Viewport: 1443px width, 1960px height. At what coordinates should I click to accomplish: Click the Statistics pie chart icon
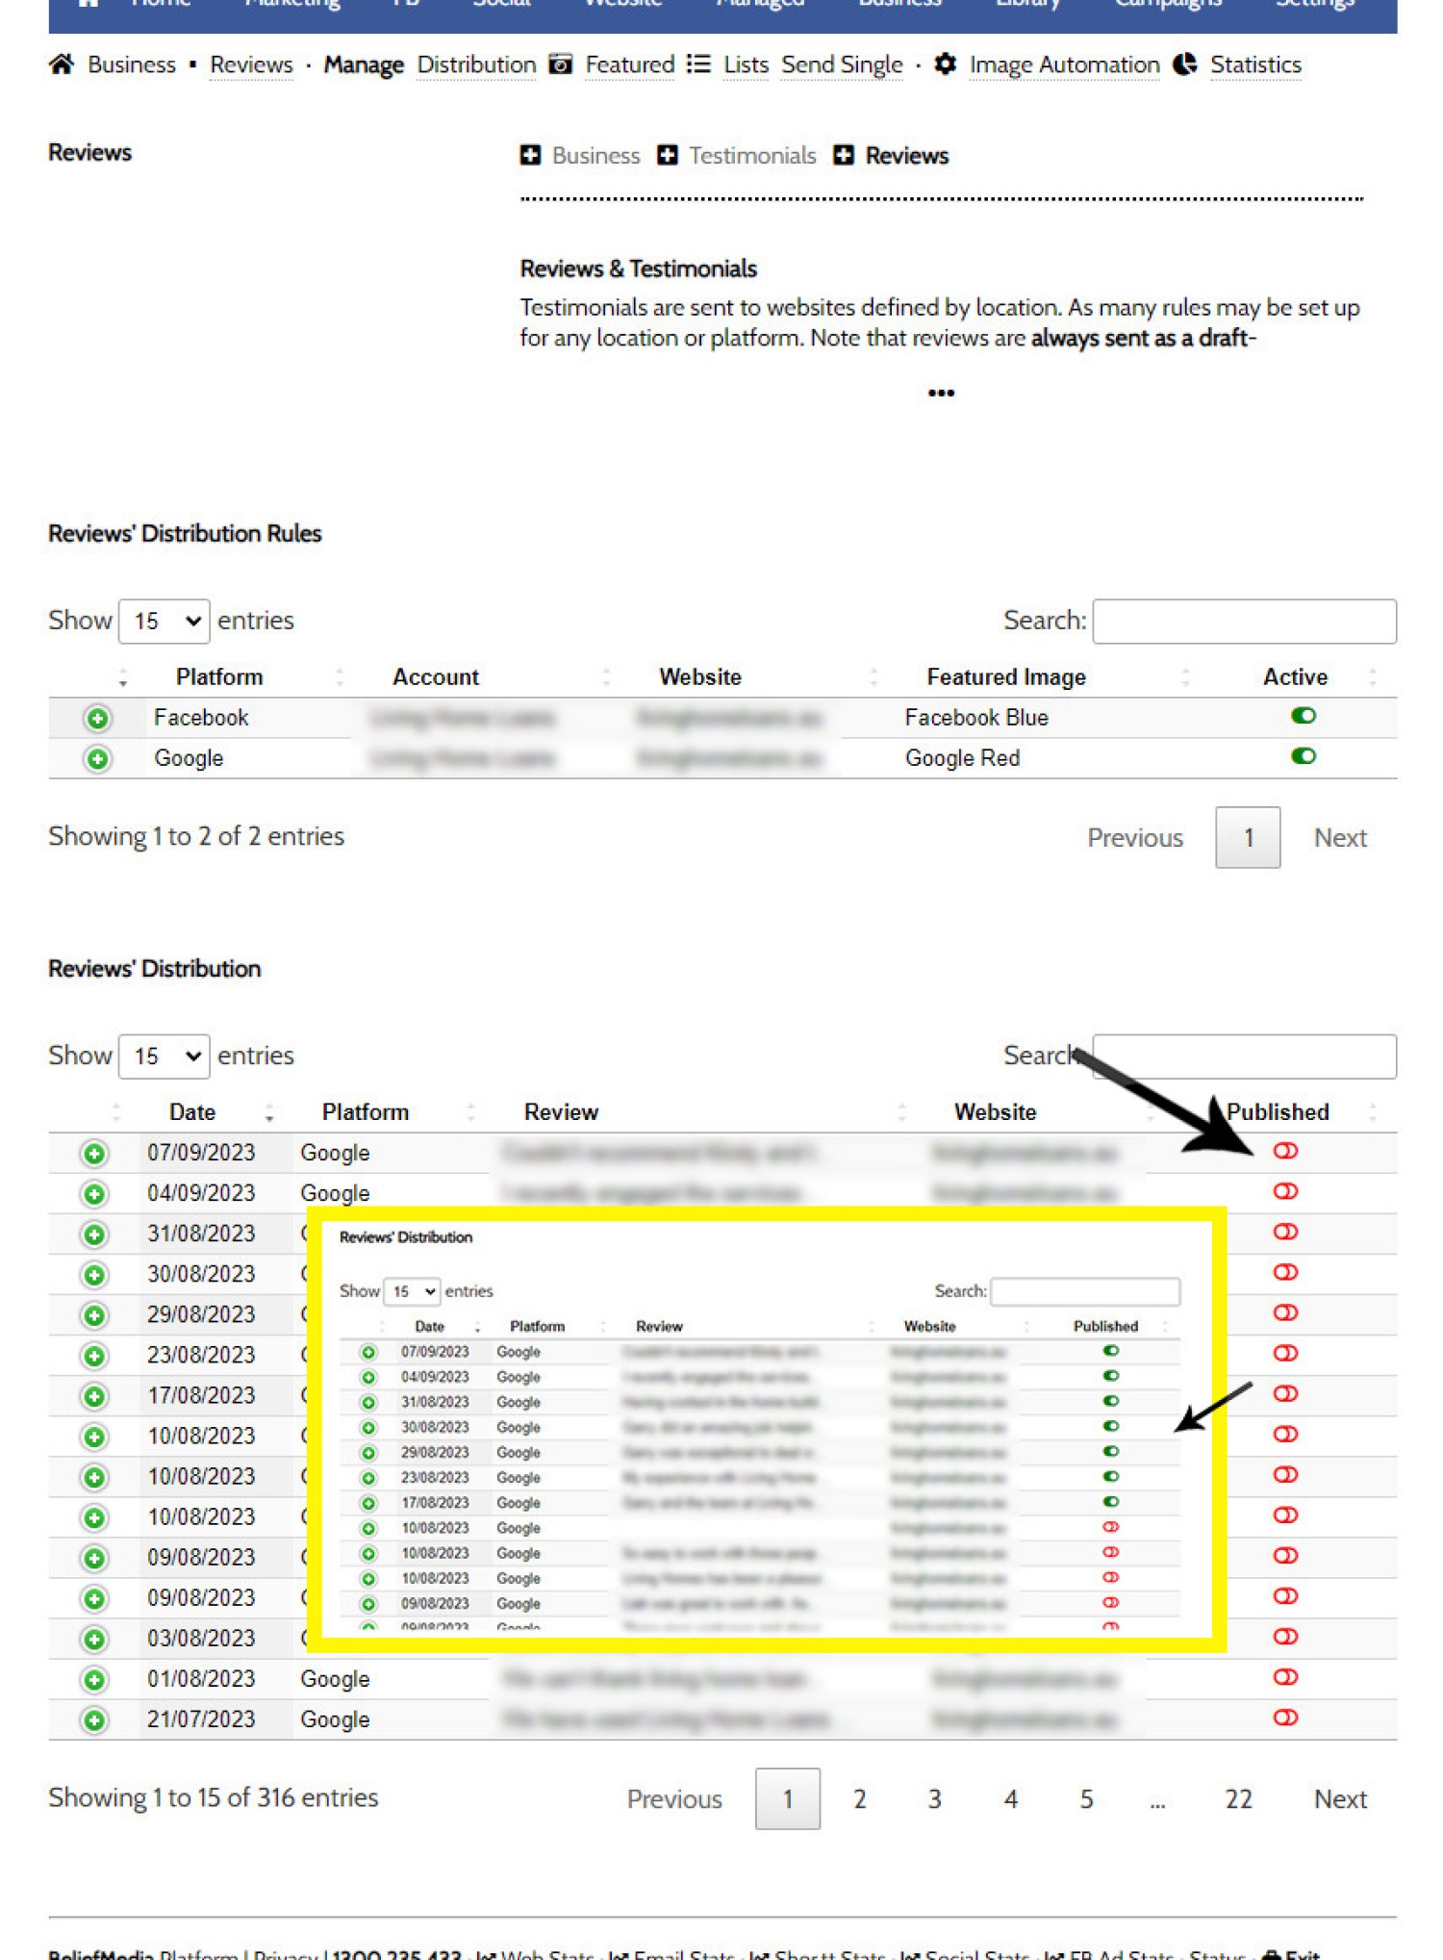click(1185, 64)
